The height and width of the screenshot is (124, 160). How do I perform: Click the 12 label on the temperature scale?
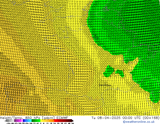point(47,123)
